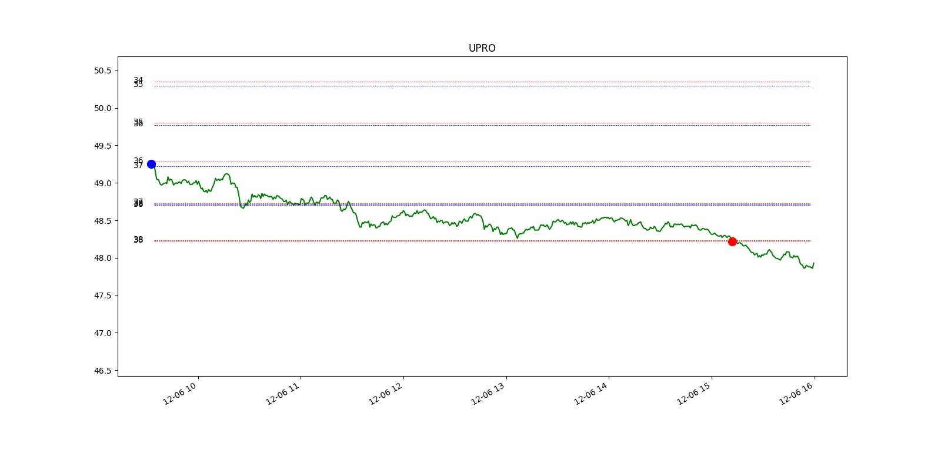Click the blue start marker dot
Image resolution: width=941 pixels, height=470 pixels.
[151, 164]
